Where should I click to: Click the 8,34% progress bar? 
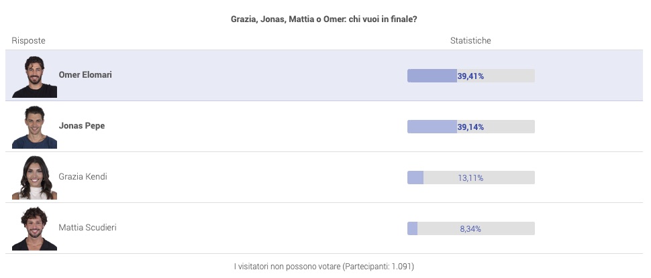(471, 228)
